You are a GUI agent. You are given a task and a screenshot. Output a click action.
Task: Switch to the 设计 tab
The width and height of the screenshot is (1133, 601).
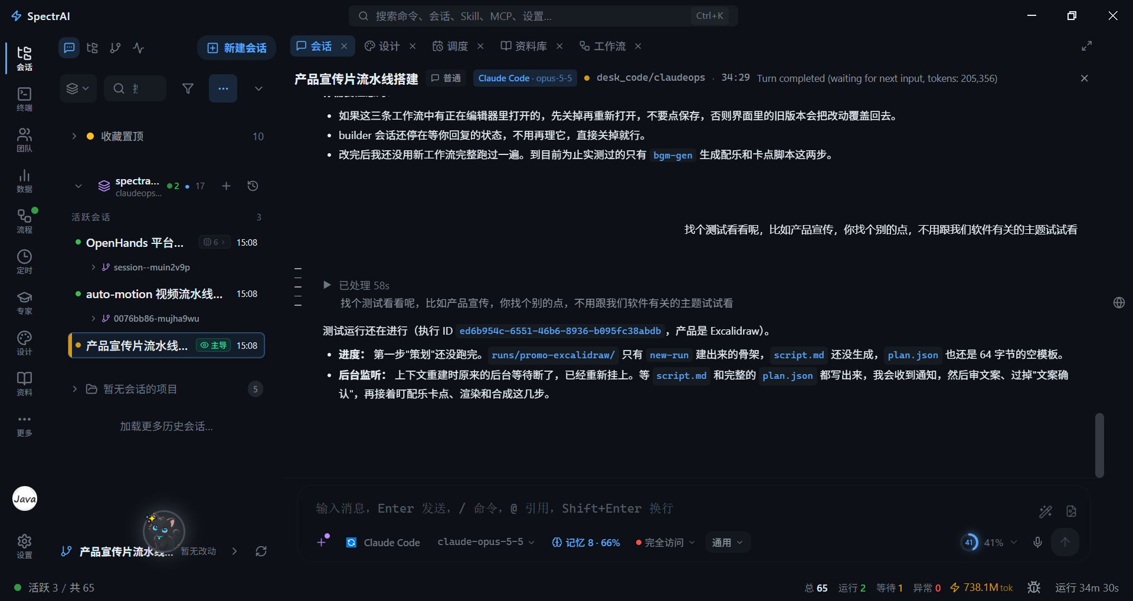tap(382, 46)
